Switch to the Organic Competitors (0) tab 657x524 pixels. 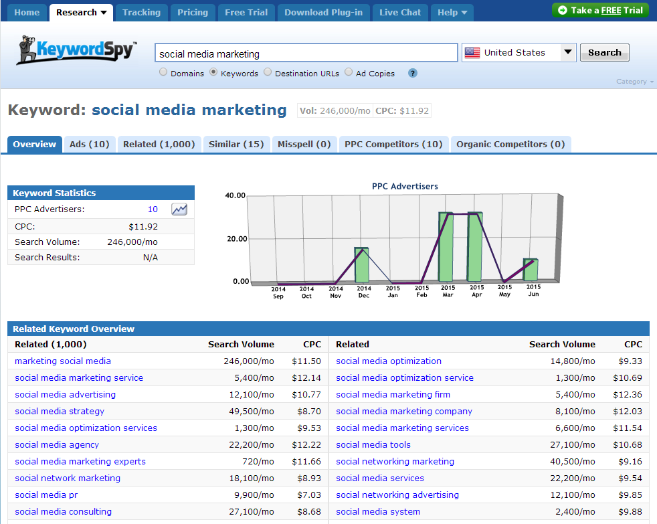[510, 145]
